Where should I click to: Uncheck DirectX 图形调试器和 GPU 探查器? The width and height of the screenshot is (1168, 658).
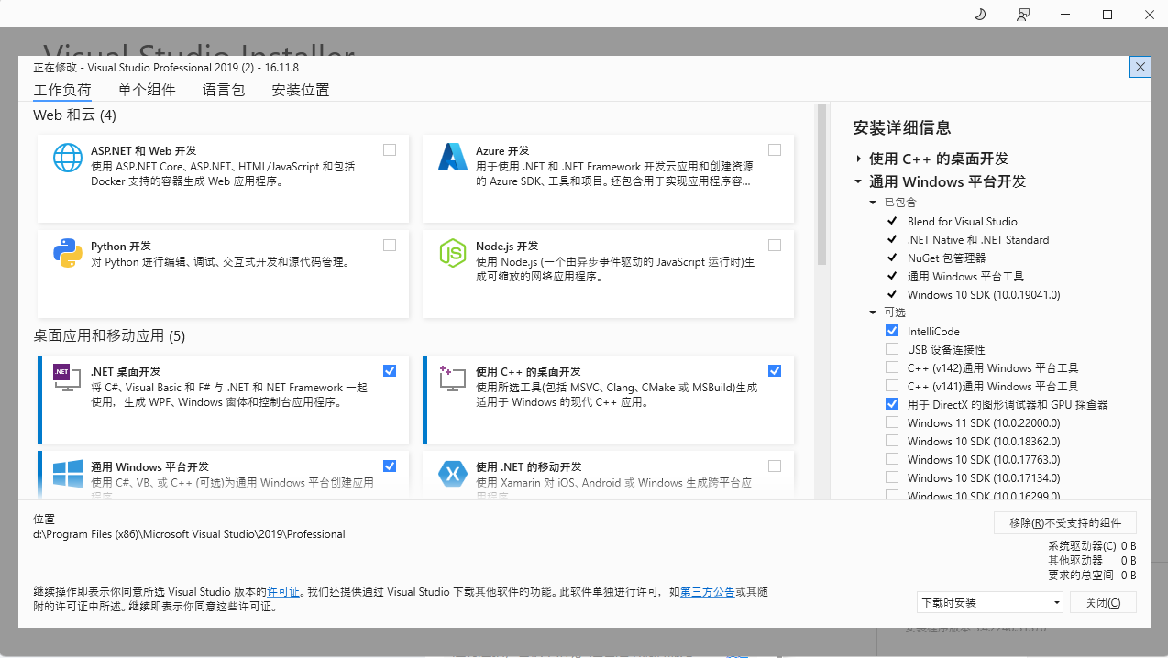[892, 404]
